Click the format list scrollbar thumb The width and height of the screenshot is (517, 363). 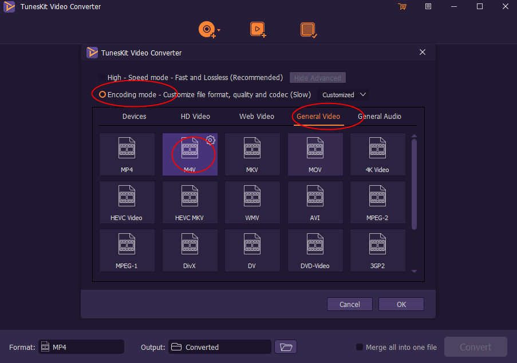click(x=415, y=184)
